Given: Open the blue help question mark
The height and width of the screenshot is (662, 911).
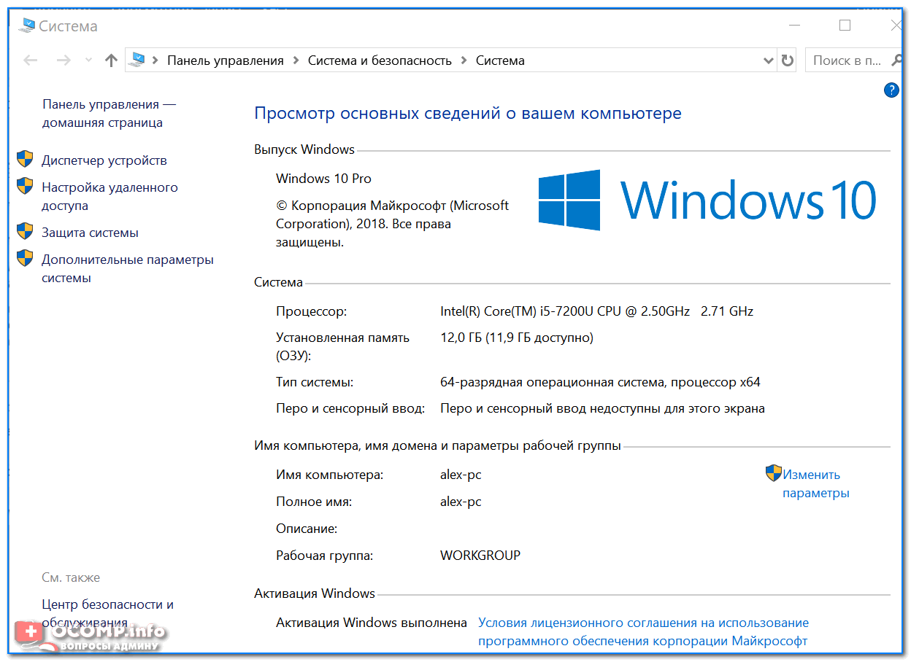Looking at the screenshot, I should click(x=891, y=90).
